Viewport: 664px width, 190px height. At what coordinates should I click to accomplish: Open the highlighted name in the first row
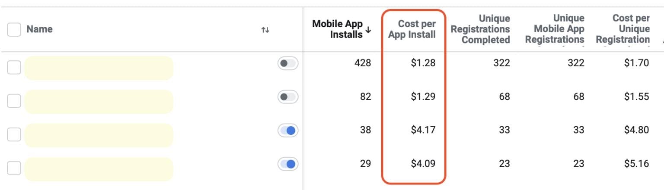tap(99, 68)
